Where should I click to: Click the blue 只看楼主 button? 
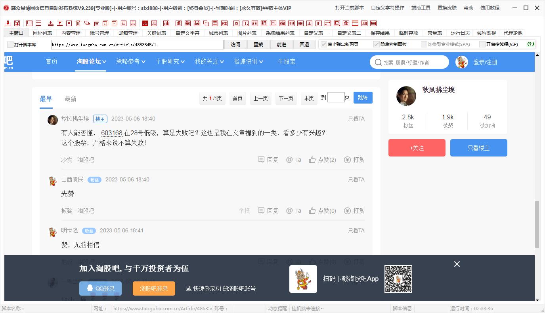point(479,148)
